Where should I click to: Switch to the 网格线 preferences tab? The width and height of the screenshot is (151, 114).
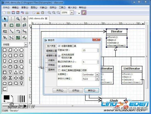click(x=51, y=65)
